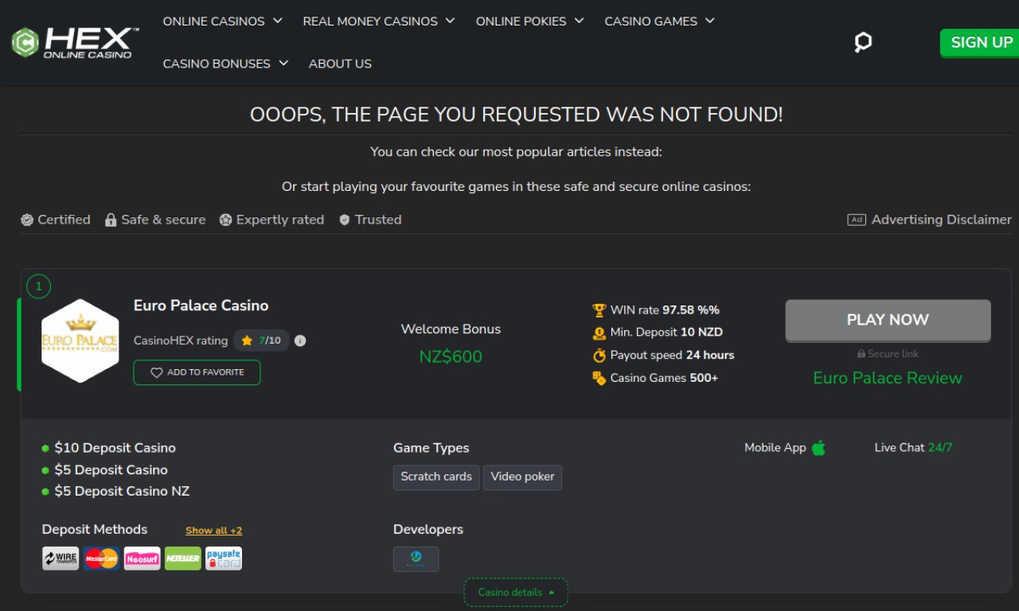Click the 'WIN rate 97.58 %%' text
1019x611 pixels.
665,310
